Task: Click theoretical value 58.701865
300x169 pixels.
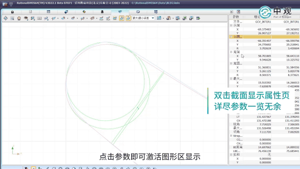Action: click(264, 56)
